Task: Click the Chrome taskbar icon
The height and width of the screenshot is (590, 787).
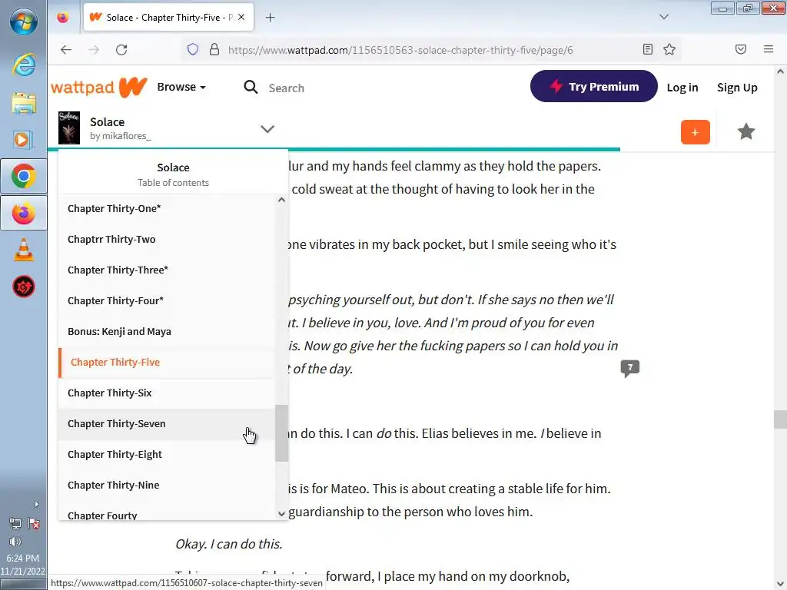Action: [24, 176]
